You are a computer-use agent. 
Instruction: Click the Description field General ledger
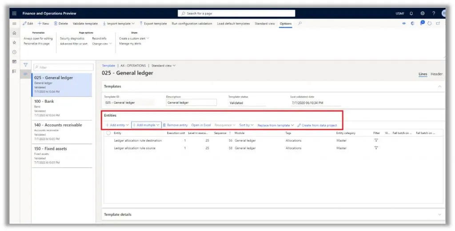point(191,102)
